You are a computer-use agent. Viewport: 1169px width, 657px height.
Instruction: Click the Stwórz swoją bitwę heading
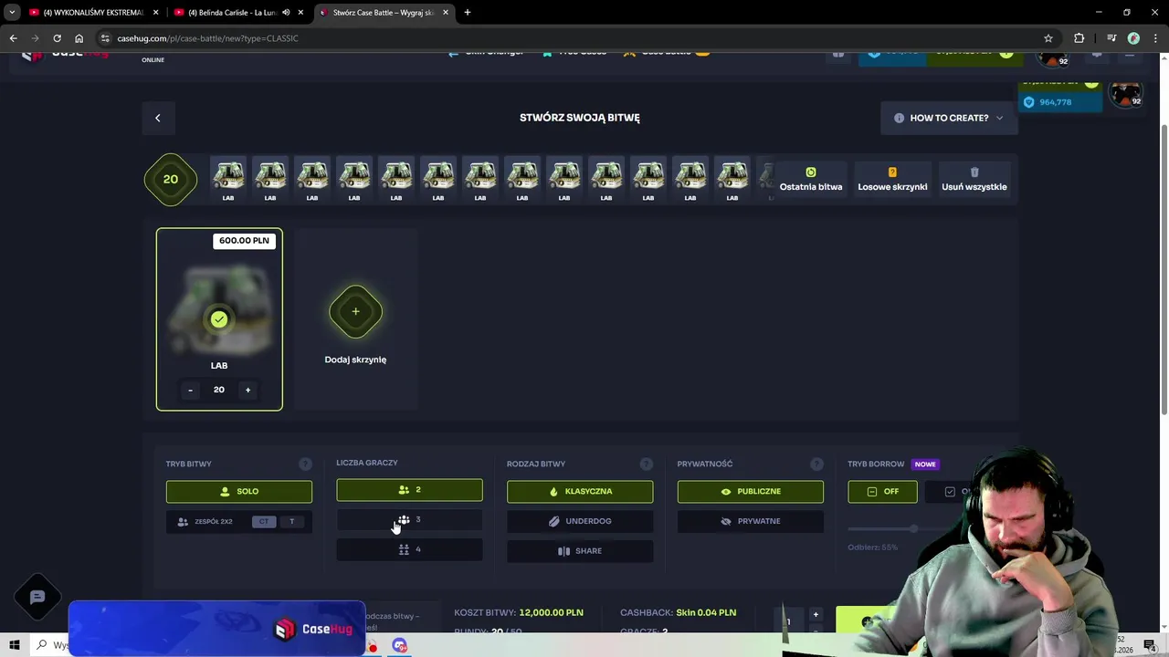pyautogui.click(x=580, y=118)
